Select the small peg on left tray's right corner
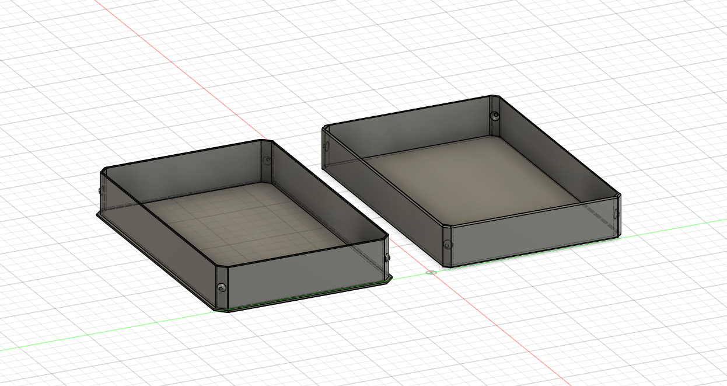Image resolution: width=727 pixels, height=386 pixels. coord(388,257)
